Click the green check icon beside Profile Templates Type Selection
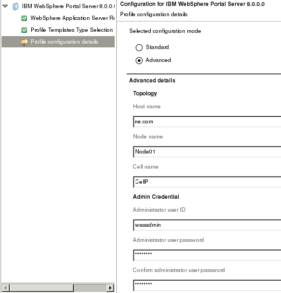 pyautogui.click(x=24, y=30)
